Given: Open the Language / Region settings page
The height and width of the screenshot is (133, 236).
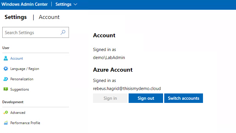Looking at the screenshot, I should 25,69.
